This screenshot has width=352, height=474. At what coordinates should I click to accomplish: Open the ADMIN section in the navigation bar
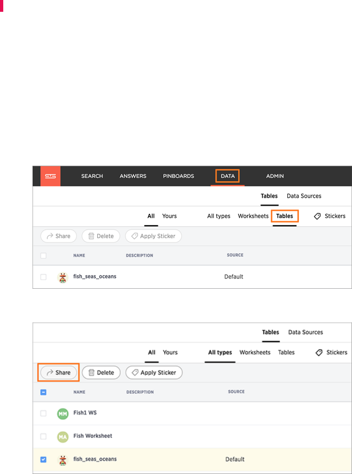[275, 176]
